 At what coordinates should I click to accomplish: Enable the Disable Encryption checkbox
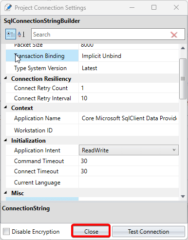tap(6, 231)
